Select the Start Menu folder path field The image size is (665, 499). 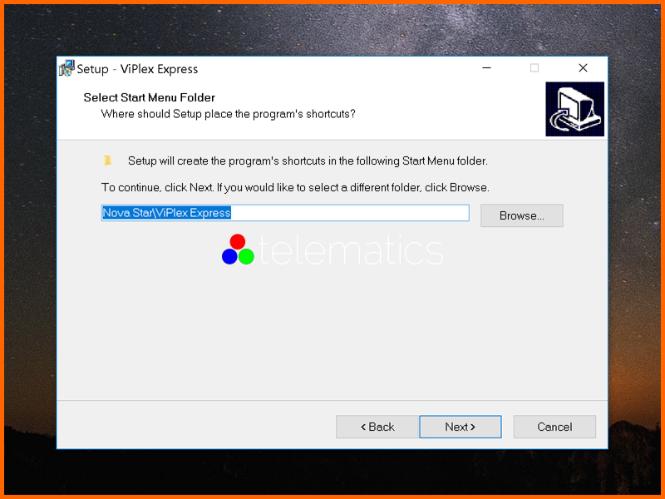285,213
